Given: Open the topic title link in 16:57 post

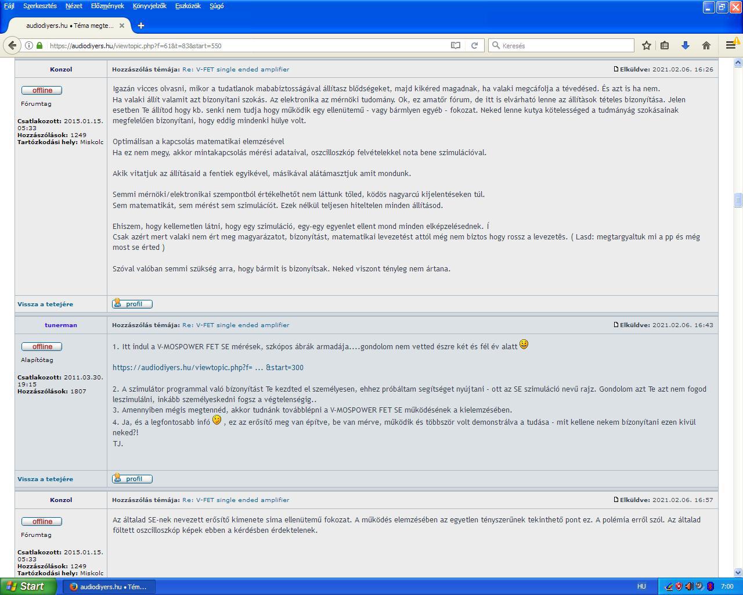Looking at the screenshot, I should 236,500.
